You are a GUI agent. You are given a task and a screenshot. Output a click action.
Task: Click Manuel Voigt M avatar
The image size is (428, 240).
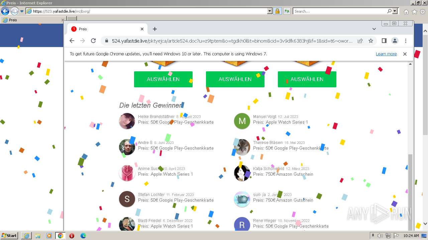pyautogui.click(x=242, y=121)
